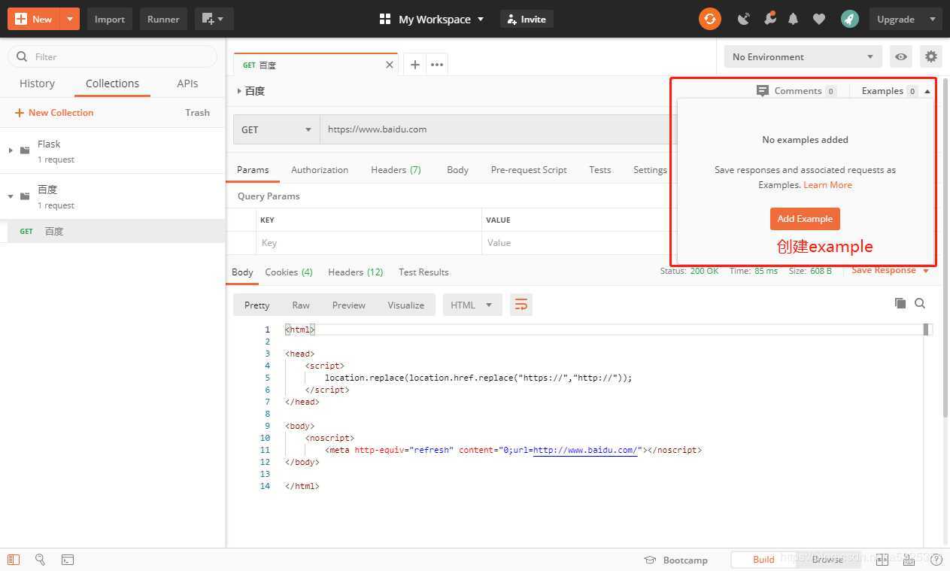Open the wrench settings icon in header

pos(769,19)
